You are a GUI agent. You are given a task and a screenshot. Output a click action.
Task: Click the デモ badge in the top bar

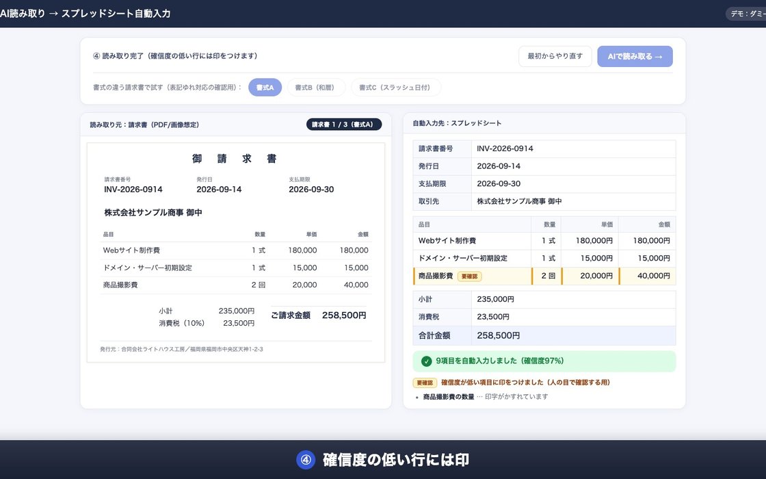746,14
